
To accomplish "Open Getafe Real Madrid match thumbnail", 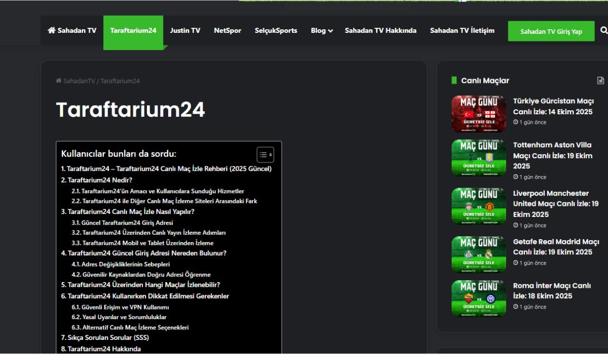I will coord(478,254).
